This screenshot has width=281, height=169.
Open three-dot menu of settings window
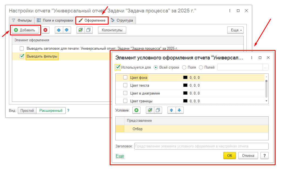tap(230, 11)
